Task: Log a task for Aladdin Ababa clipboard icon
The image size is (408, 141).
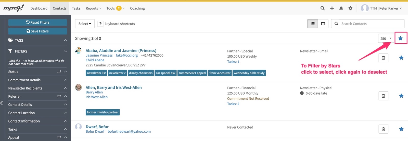Action: coord(383,58)
